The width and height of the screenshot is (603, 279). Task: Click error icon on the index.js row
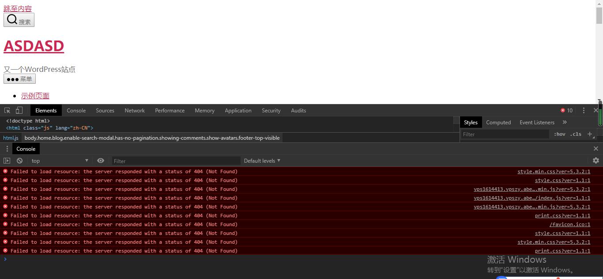tap(5, 197)
